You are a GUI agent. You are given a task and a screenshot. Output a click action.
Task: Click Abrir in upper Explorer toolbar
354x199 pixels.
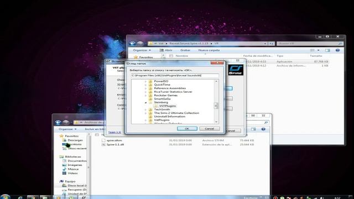coord(166,50)
